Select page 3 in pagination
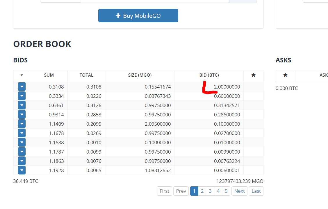Image resolution: width=328 pixels, height=209 pixels. pyautogui.click(x=210, y=191)
